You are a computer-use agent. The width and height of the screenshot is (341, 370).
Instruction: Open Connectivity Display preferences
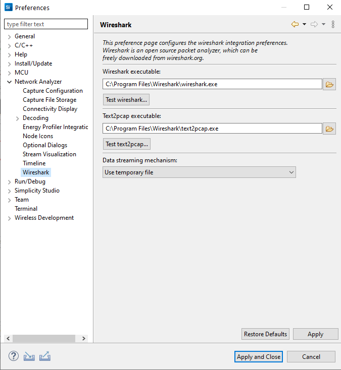tap(50, 109)
